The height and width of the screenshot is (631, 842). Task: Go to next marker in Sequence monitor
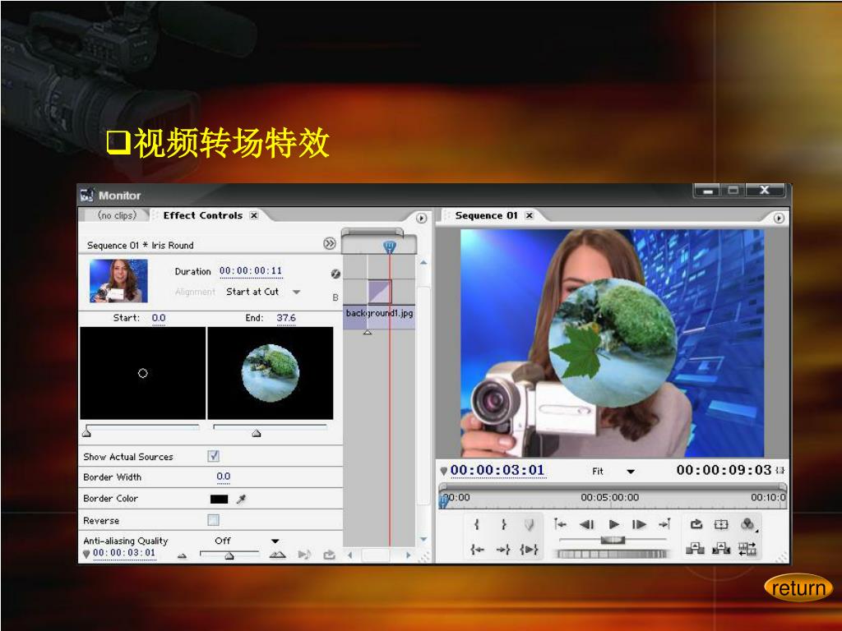pyautogui.click(x=664, y=524)
